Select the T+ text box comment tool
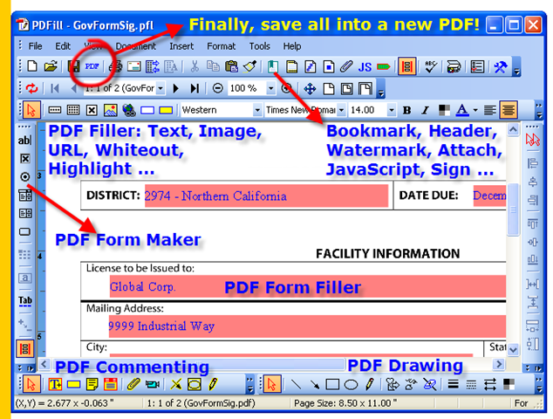This screenshot has width=553, height=419. tap(55, 384)
